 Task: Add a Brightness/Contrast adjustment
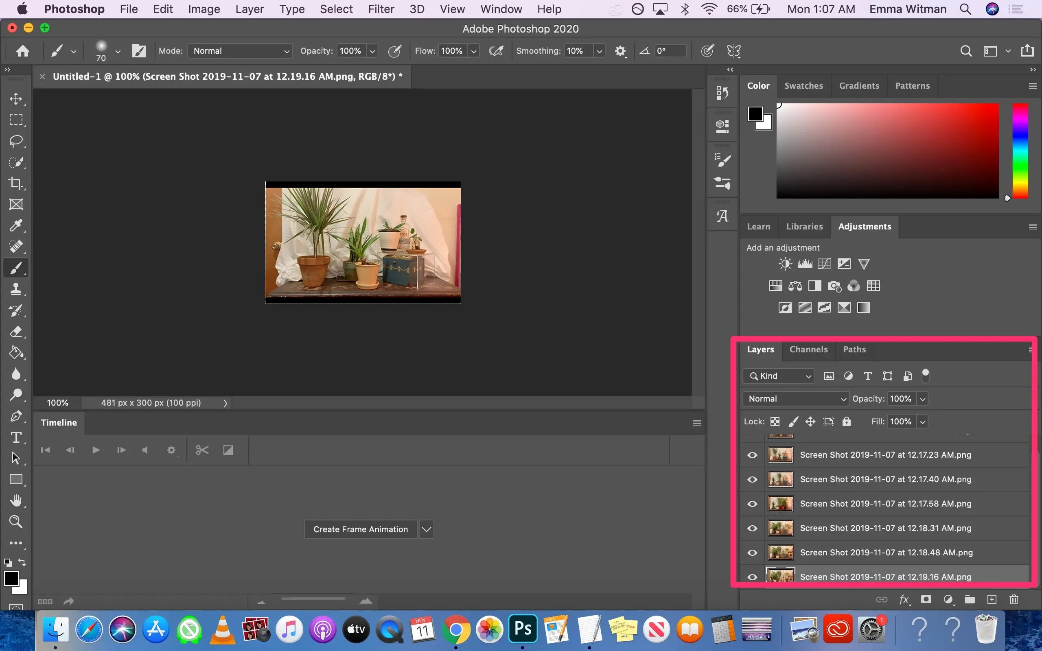(785, 264)
